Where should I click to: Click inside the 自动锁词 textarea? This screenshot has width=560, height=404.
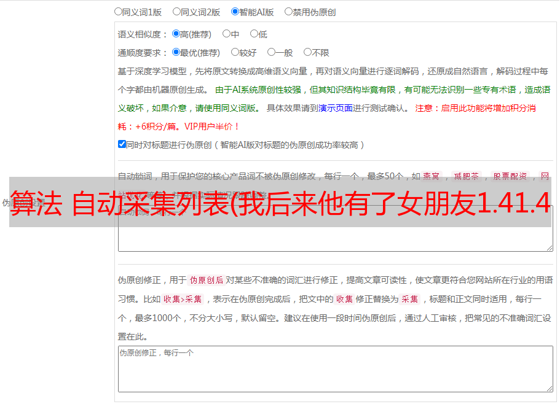pos(336,228)
